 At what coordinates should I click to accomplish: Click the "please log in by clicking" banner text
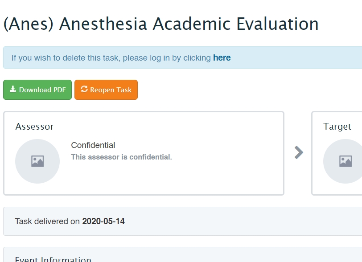(x=167, y=57)
